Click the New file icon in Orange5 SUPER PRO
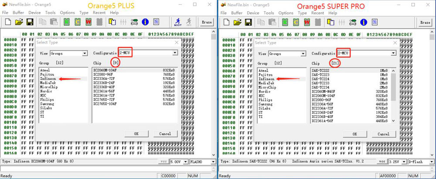 227,22
